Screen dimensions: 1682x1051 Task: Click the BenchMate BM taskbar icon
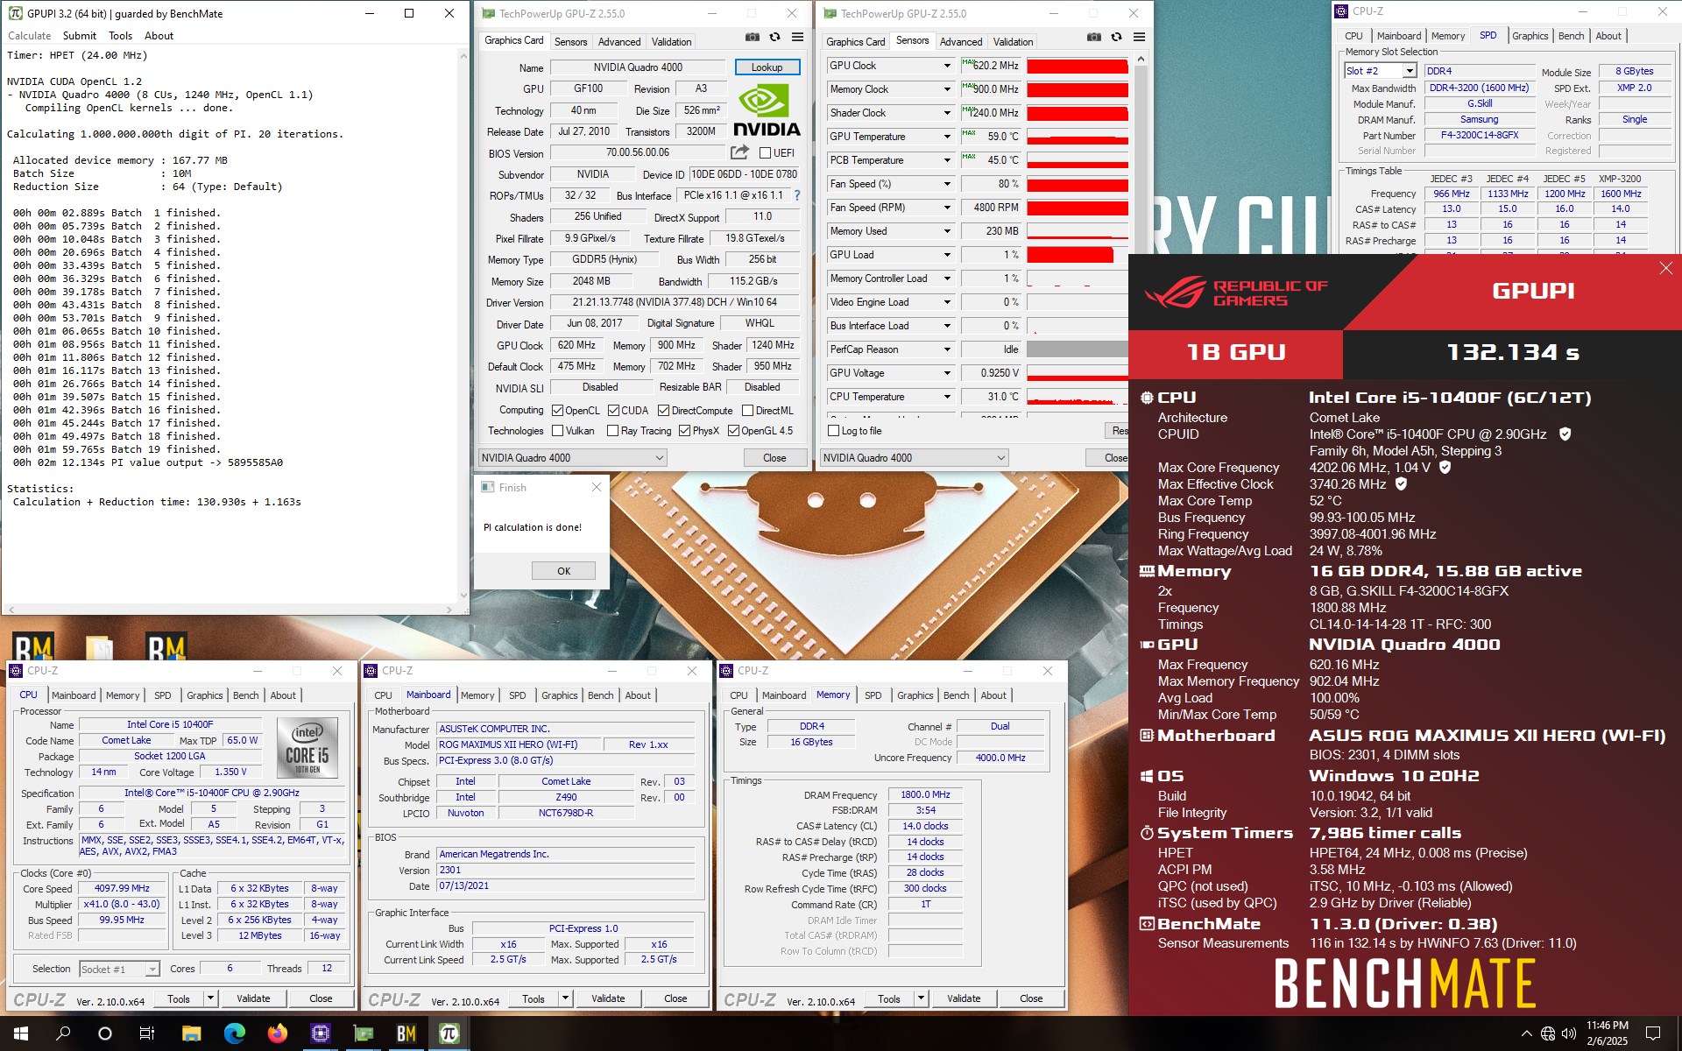tap(406, 1033)
